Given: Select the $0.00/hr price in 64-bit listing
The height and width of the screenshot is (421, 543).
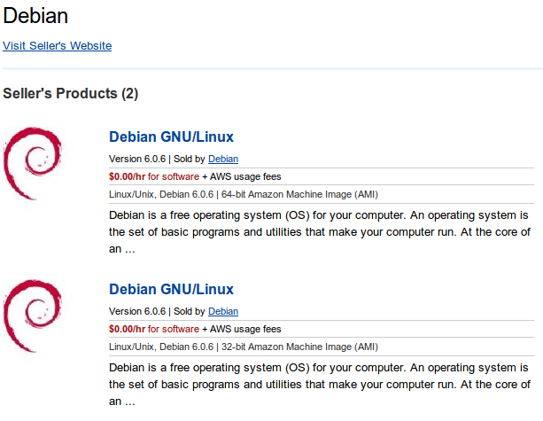Looking at the screenshot, I should (127, 177).
